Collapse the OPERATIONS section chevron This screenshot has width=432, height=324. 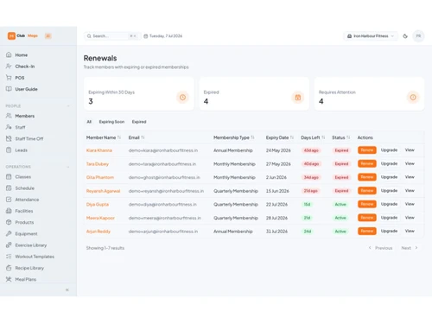click(x=68, y=167)
